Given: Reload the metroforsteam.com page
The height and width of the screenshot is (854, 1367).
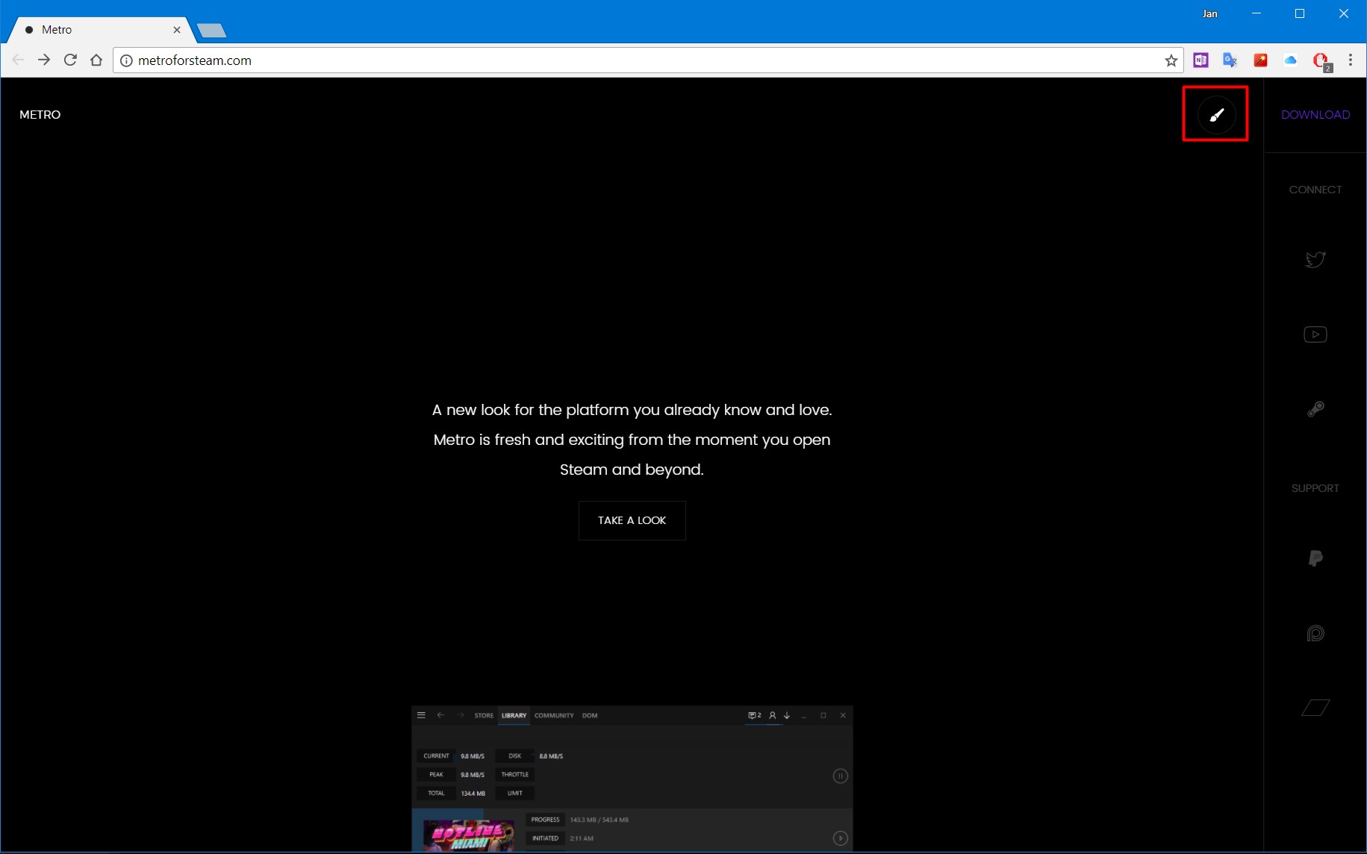Looking at the screenshot, I should click(70, 60).
